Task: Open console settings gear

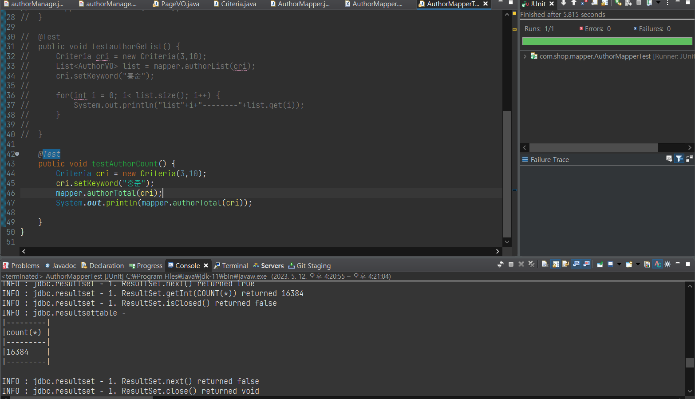Action: pos(667,264)
